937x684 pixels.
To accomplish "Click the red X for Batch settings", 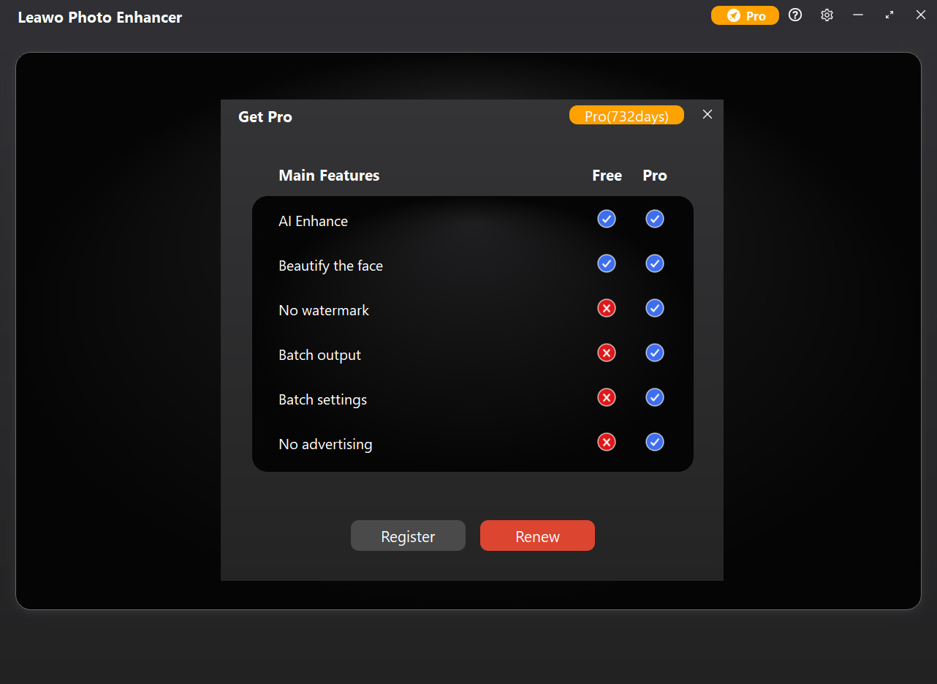I will tap(607, 397).
